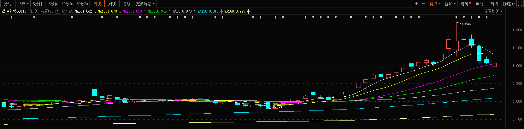Screen dimensions: 524x129
Task: Click the event marker above 1.244 candle
Action: pyautogui.click(x=456, y=17)
